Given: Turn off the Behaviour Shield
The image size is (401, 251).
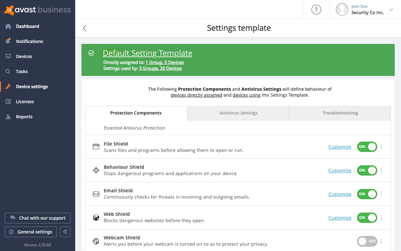Looking at the screenshot, I should (x=367, y=170).
